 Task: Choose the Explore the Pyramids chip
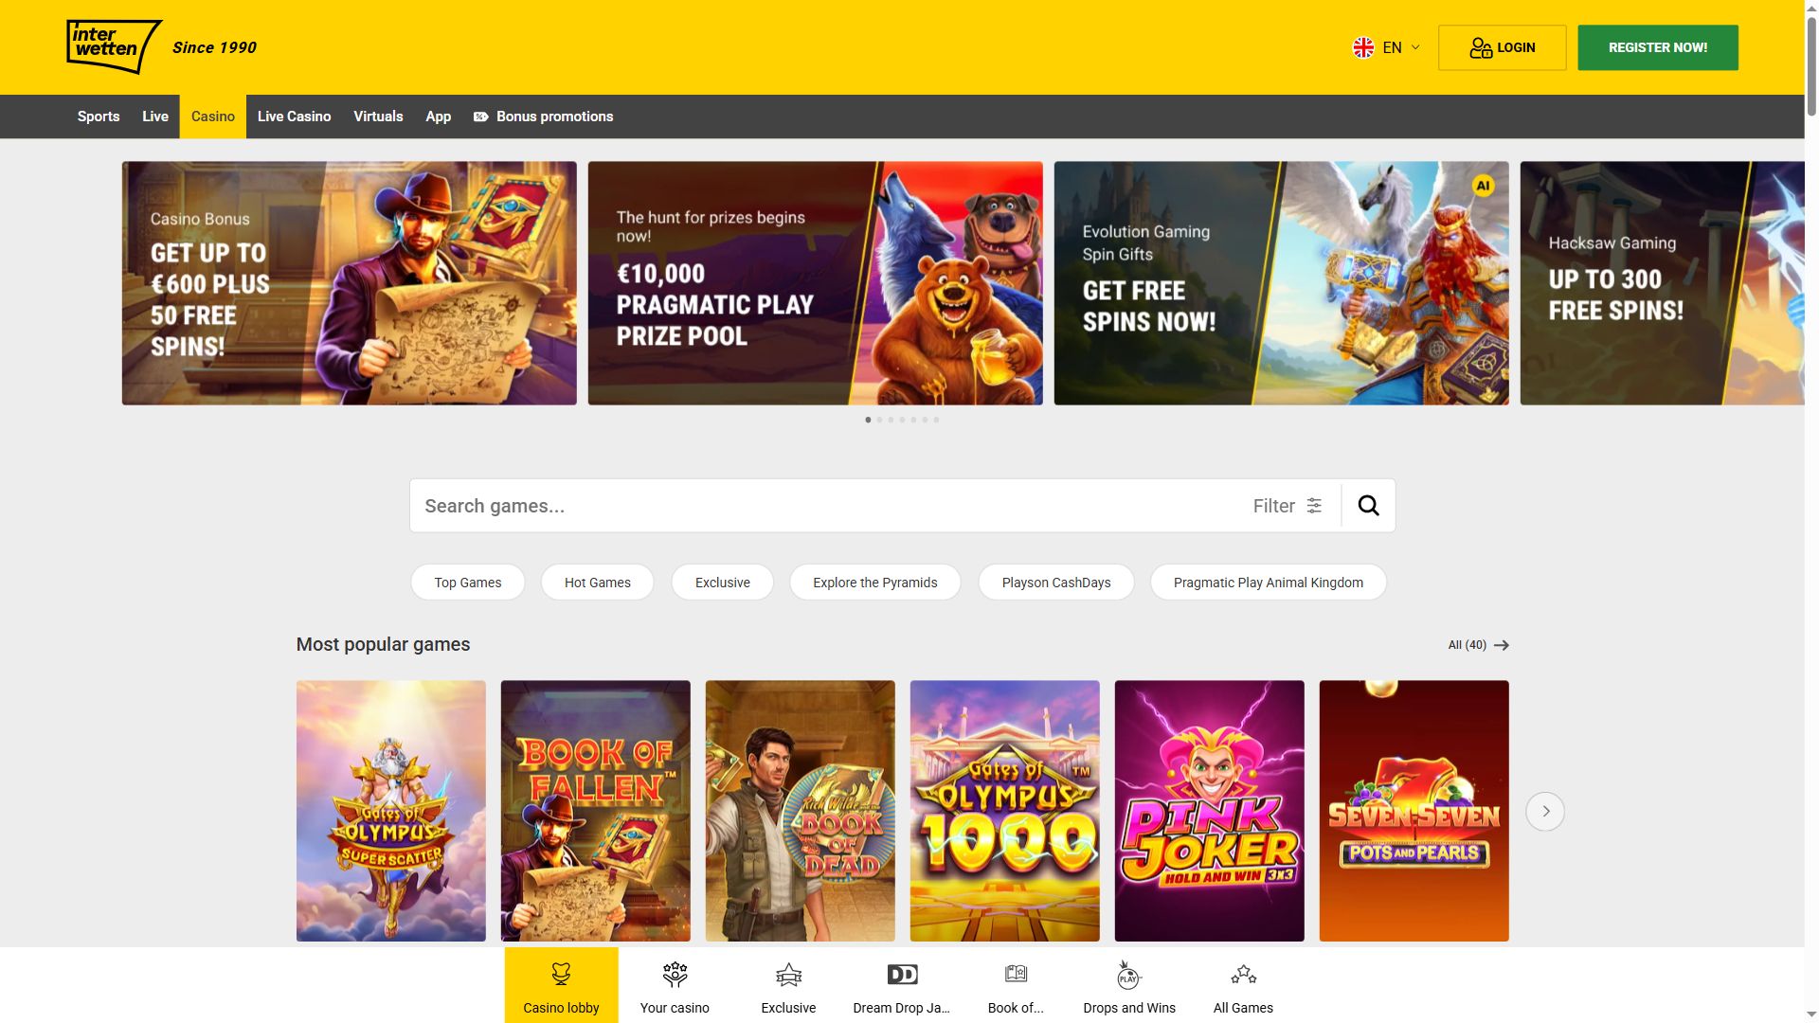click(x=875, y=583)
